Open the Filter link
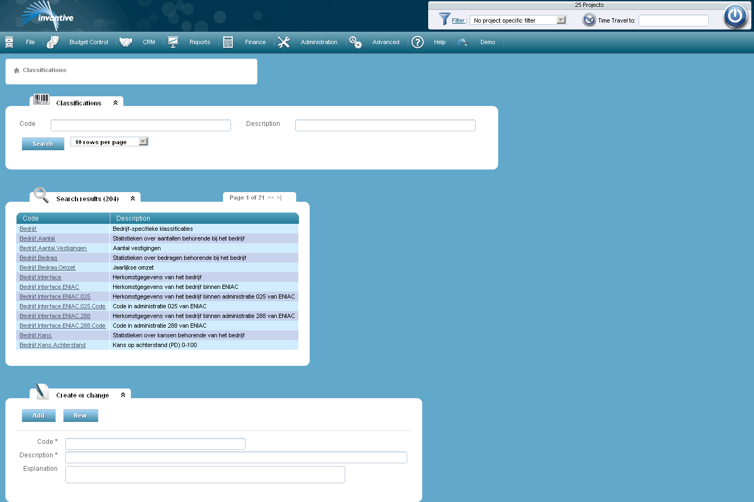The image size is (754, 502). pos(458,20)
